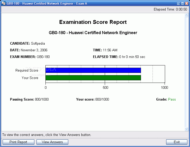Screen dimensions: 190x147
Task: Click the View Answers hint message
Action: pos(47,135)
